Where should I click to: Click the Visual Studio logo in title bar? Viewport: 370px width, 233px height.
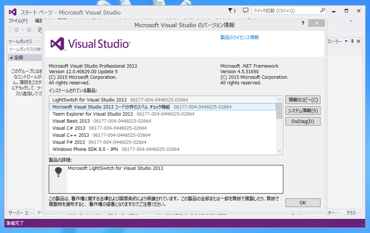13,12
